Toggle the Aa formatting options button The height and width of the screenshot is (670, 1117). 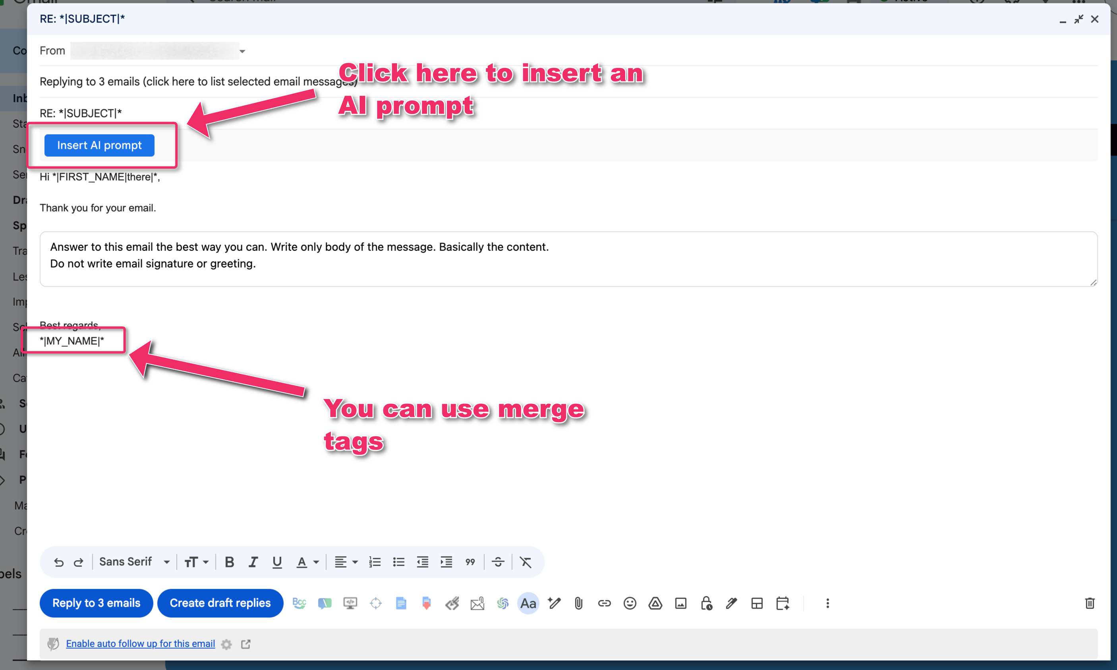click(528, 603)
